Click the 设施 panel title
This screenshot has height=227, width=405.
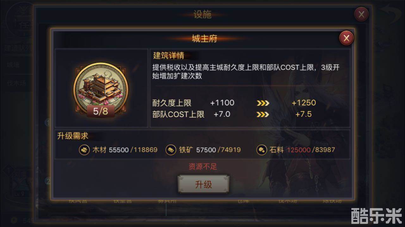pos(202,14)
